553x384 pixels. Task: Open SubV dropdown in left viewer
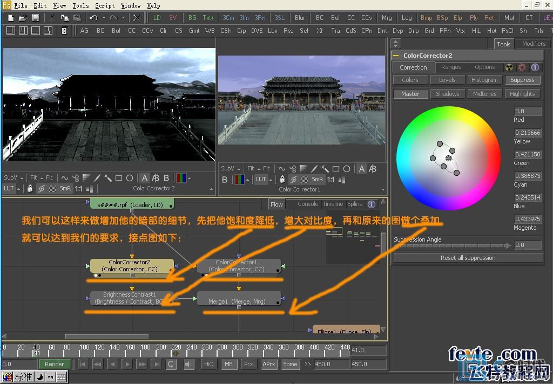[14, 178]
